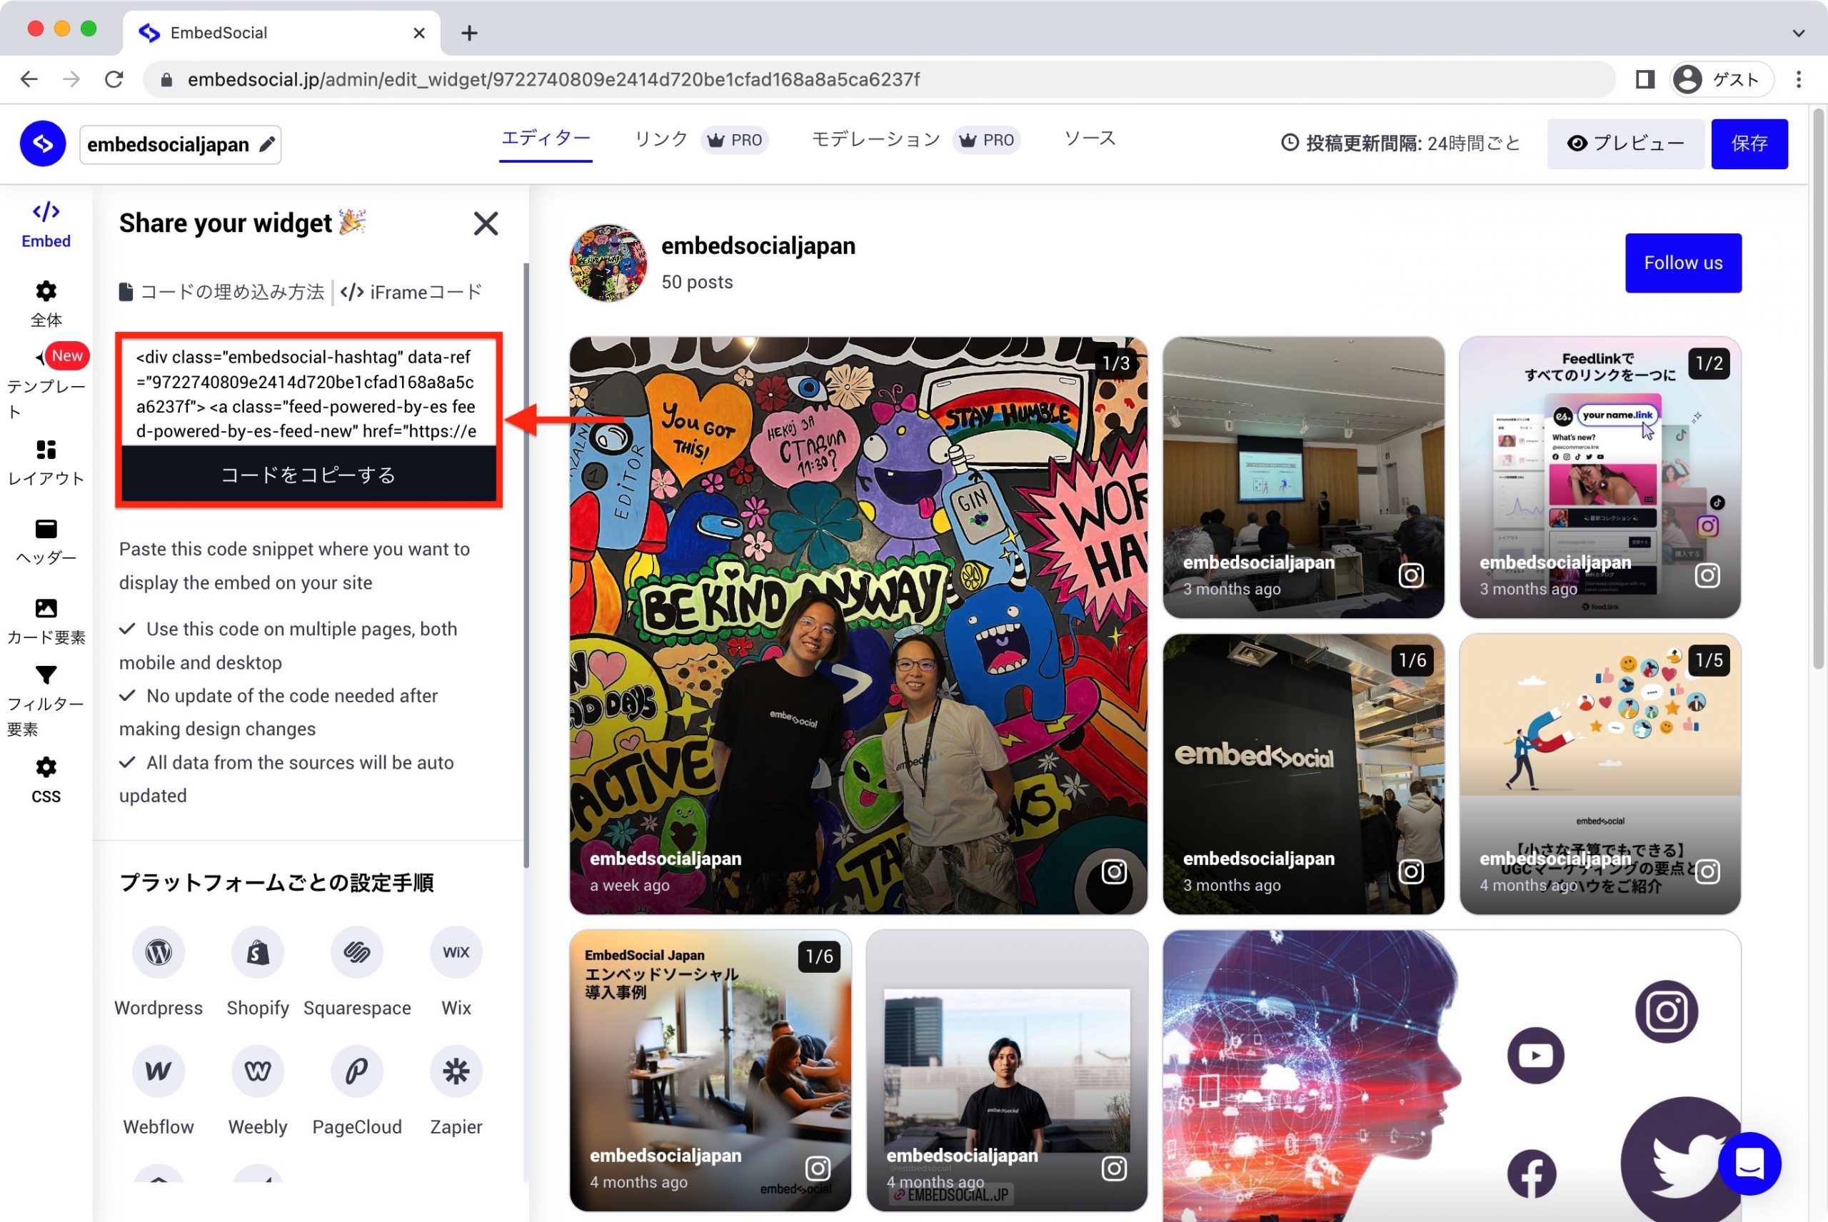The image size is (1828, 1222).
Task: Open the man on rooftop post
Action: pos(1006,1070)
